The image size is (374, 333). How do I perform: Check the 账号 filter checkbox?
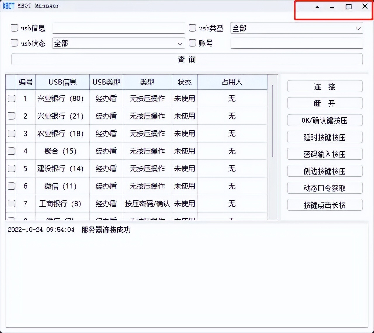192,43
